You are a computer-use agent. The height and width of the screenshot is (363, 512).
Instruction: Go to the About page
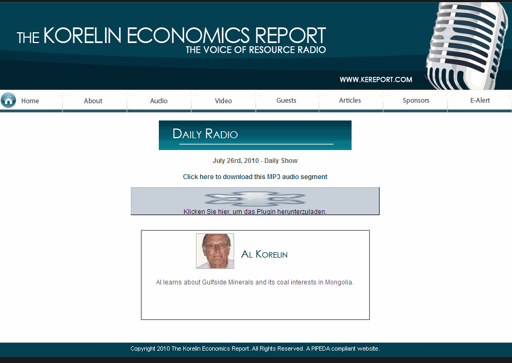coord(93,101)
